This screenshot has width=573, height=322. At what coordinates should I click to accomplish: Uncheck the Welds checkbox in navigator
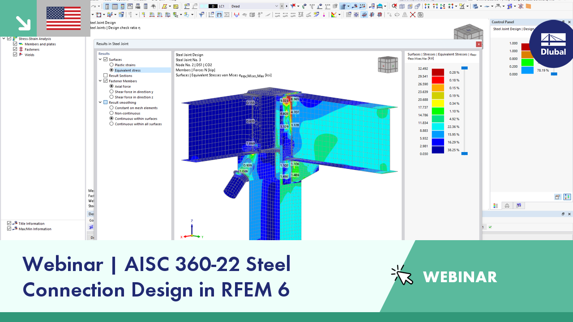(15, 55)
